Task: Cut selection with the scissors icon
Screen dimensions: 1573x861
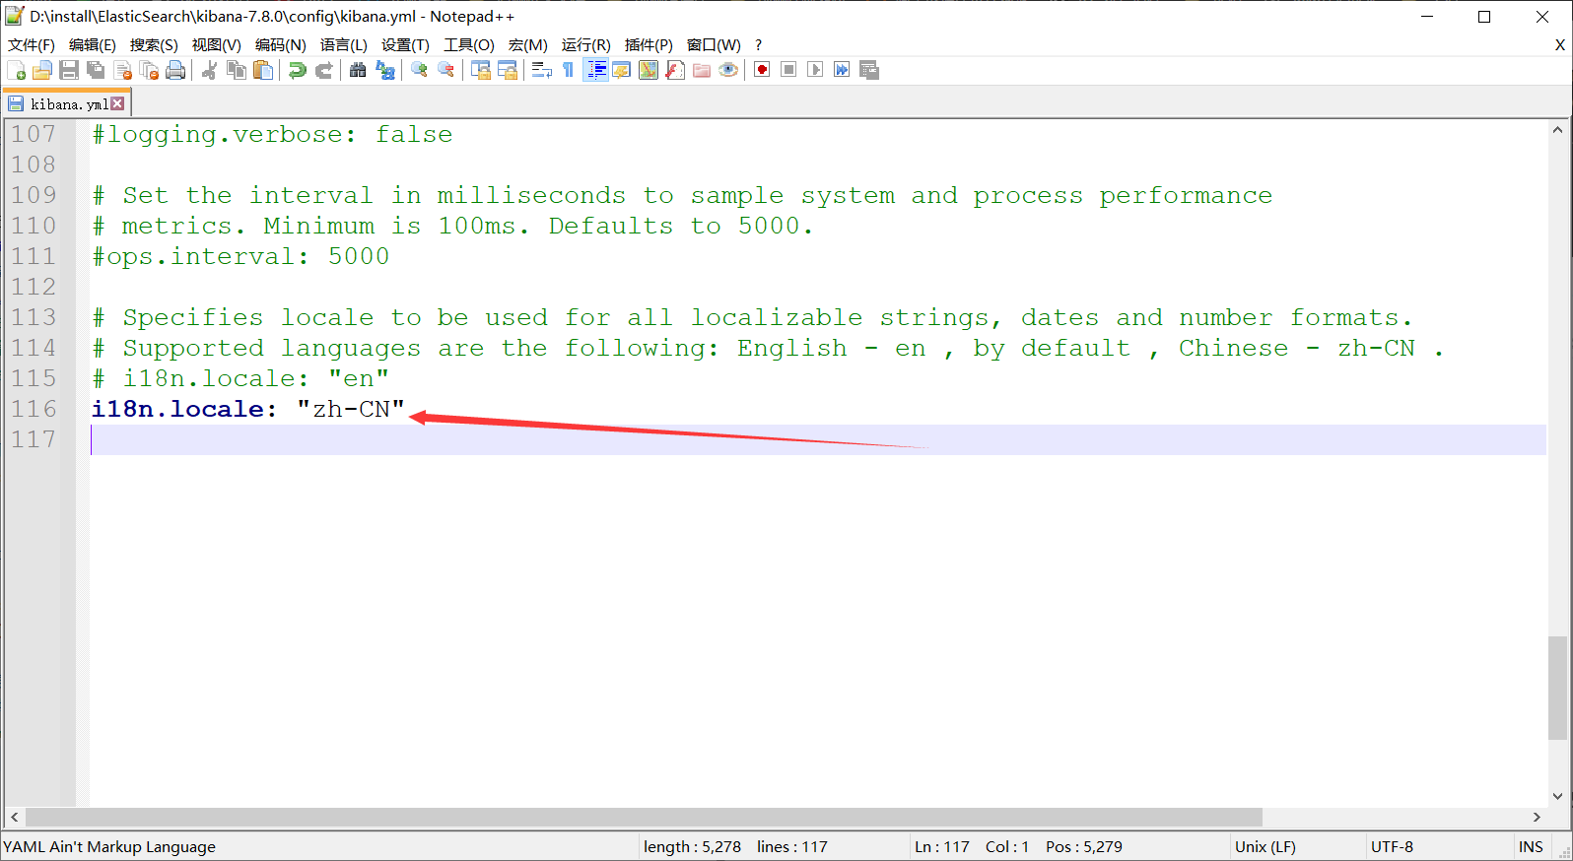Action: (x=209, y=70)
